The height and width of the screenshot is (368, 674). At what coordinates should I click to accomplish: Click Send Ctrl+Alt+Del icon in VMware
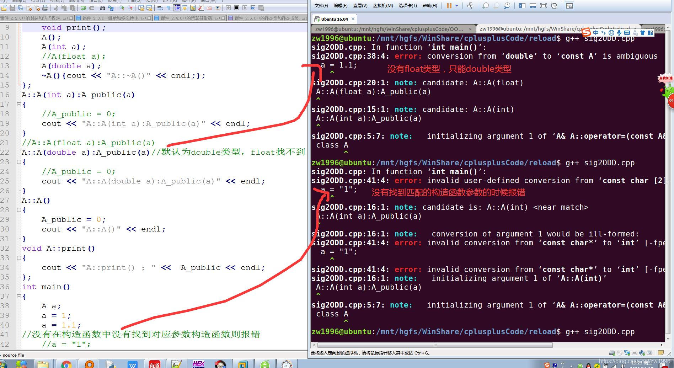pyautogui.click(x=470, y=6)
